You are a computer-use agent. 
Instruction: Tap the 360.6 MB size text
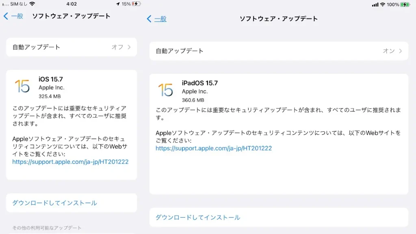[x=193, y=100]
